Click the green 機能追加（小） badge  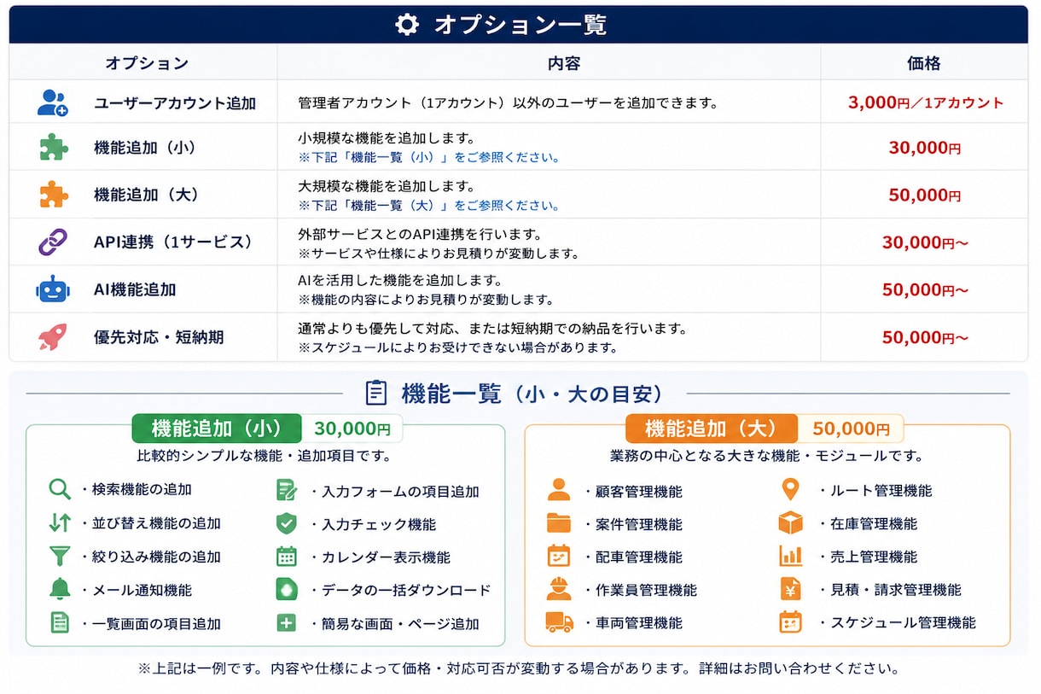[x=217, y=429]
